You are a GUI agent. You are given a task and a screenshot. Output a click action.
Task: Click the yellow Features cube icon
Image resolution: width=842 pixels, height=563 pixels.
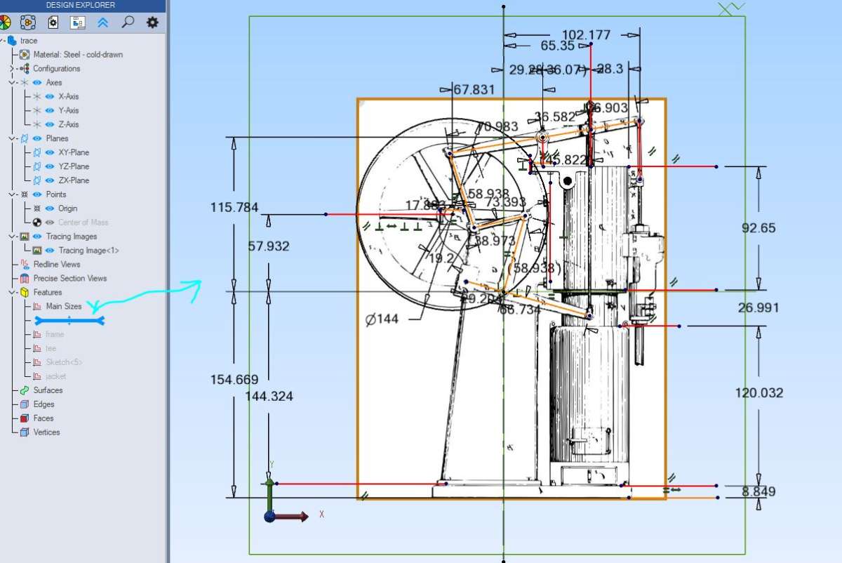(x=25, y=293)
